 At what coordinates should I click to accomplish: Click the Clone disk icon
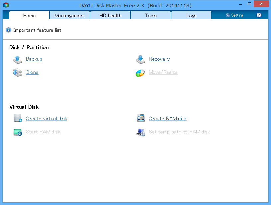pyautogui.click(x=17, y=73)
